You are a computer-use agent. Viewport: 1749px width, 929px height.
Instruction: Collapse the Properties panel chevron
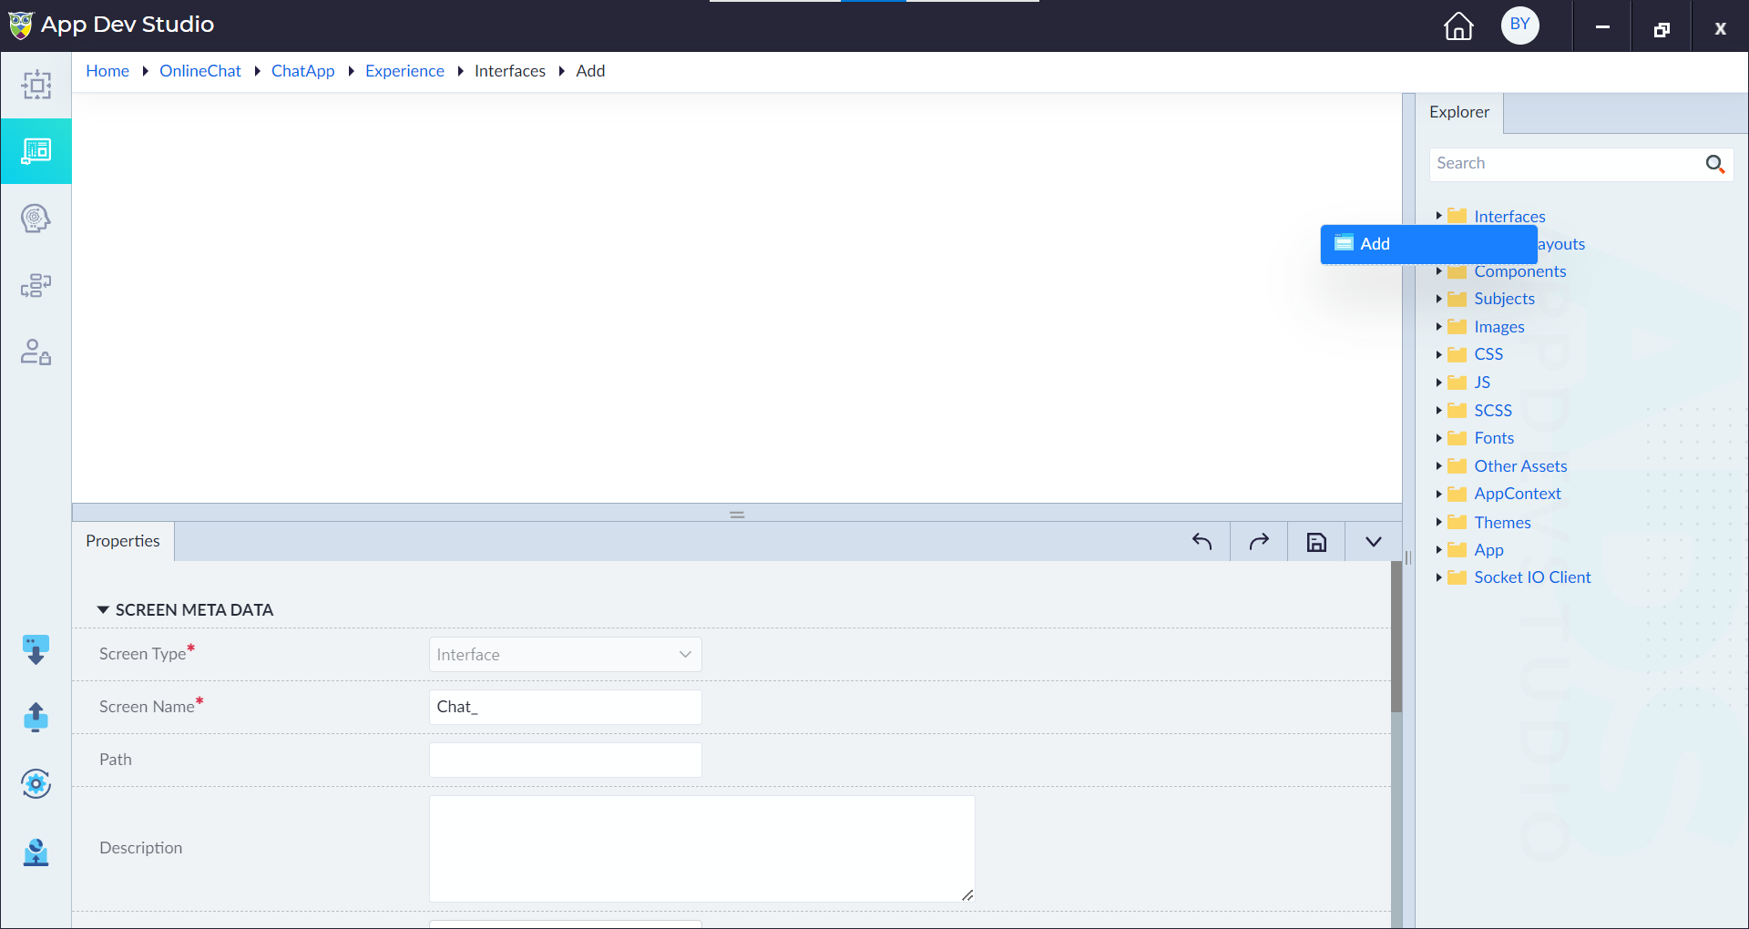click(x=1374, y=542)
